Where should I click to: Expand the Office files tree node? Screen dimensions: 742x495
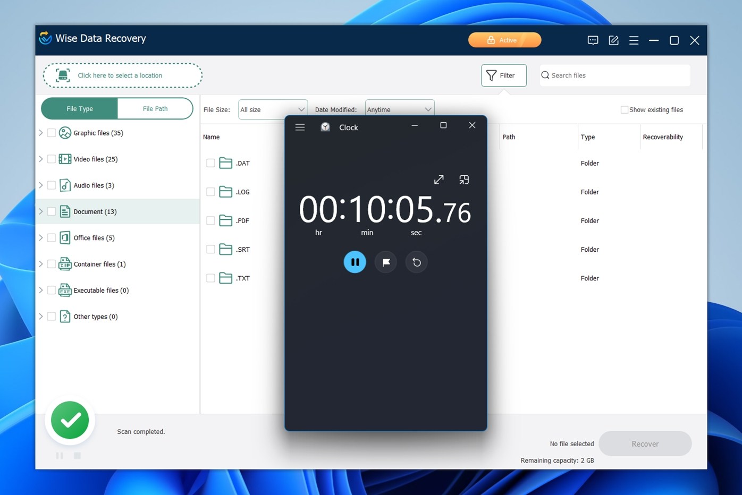point(41,237)
